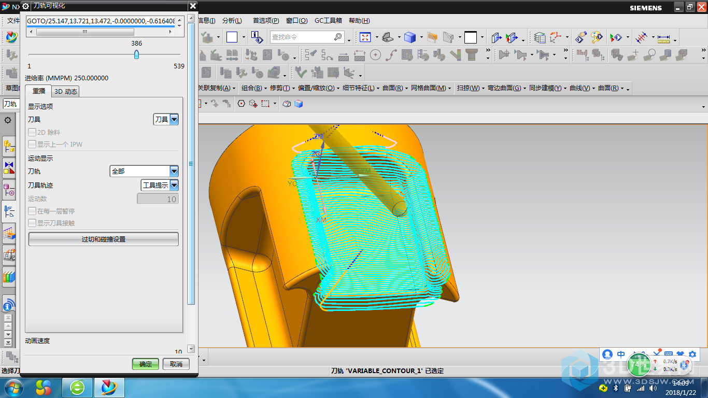Open the 分析(L) menu
Screen dimensions: 708x398
click(x=232, y=21)
